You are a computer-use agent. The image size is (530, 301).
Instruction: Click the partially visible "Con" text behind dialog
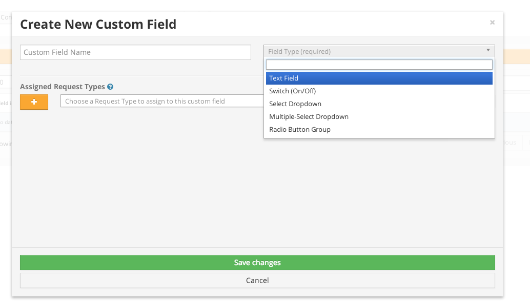pos(6,17)
